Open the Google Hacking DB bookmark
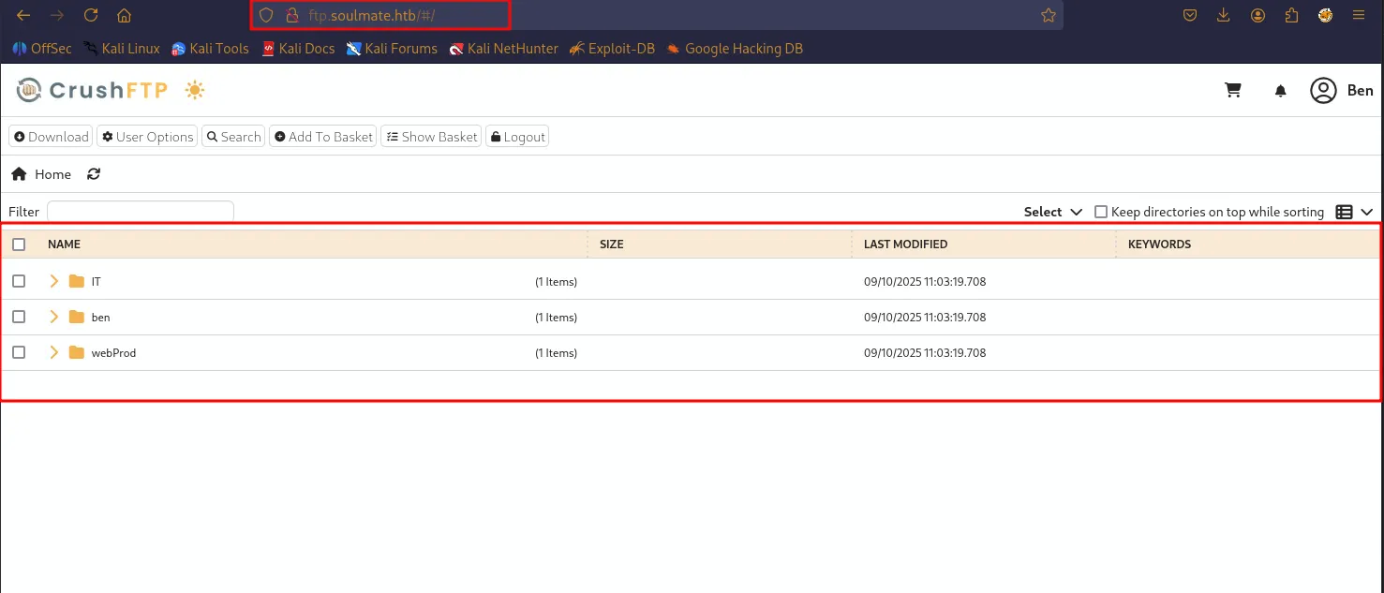The height and width of the screenshot is (593, 1384). coord(735,49)
